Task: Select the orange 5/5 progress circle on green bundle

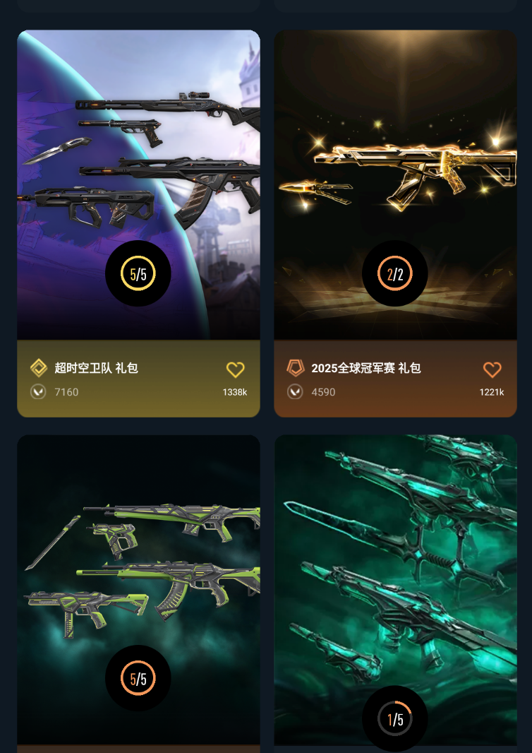Action: click(x=138, y=679)
